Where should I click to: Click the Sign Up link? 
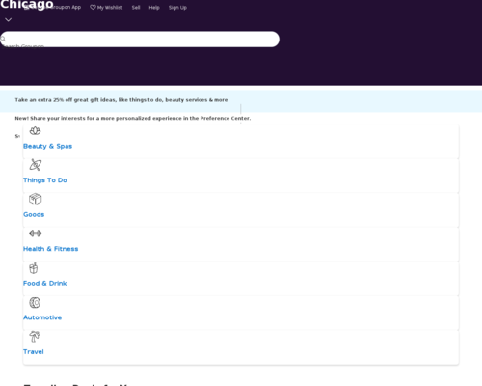tap(177, 8)
